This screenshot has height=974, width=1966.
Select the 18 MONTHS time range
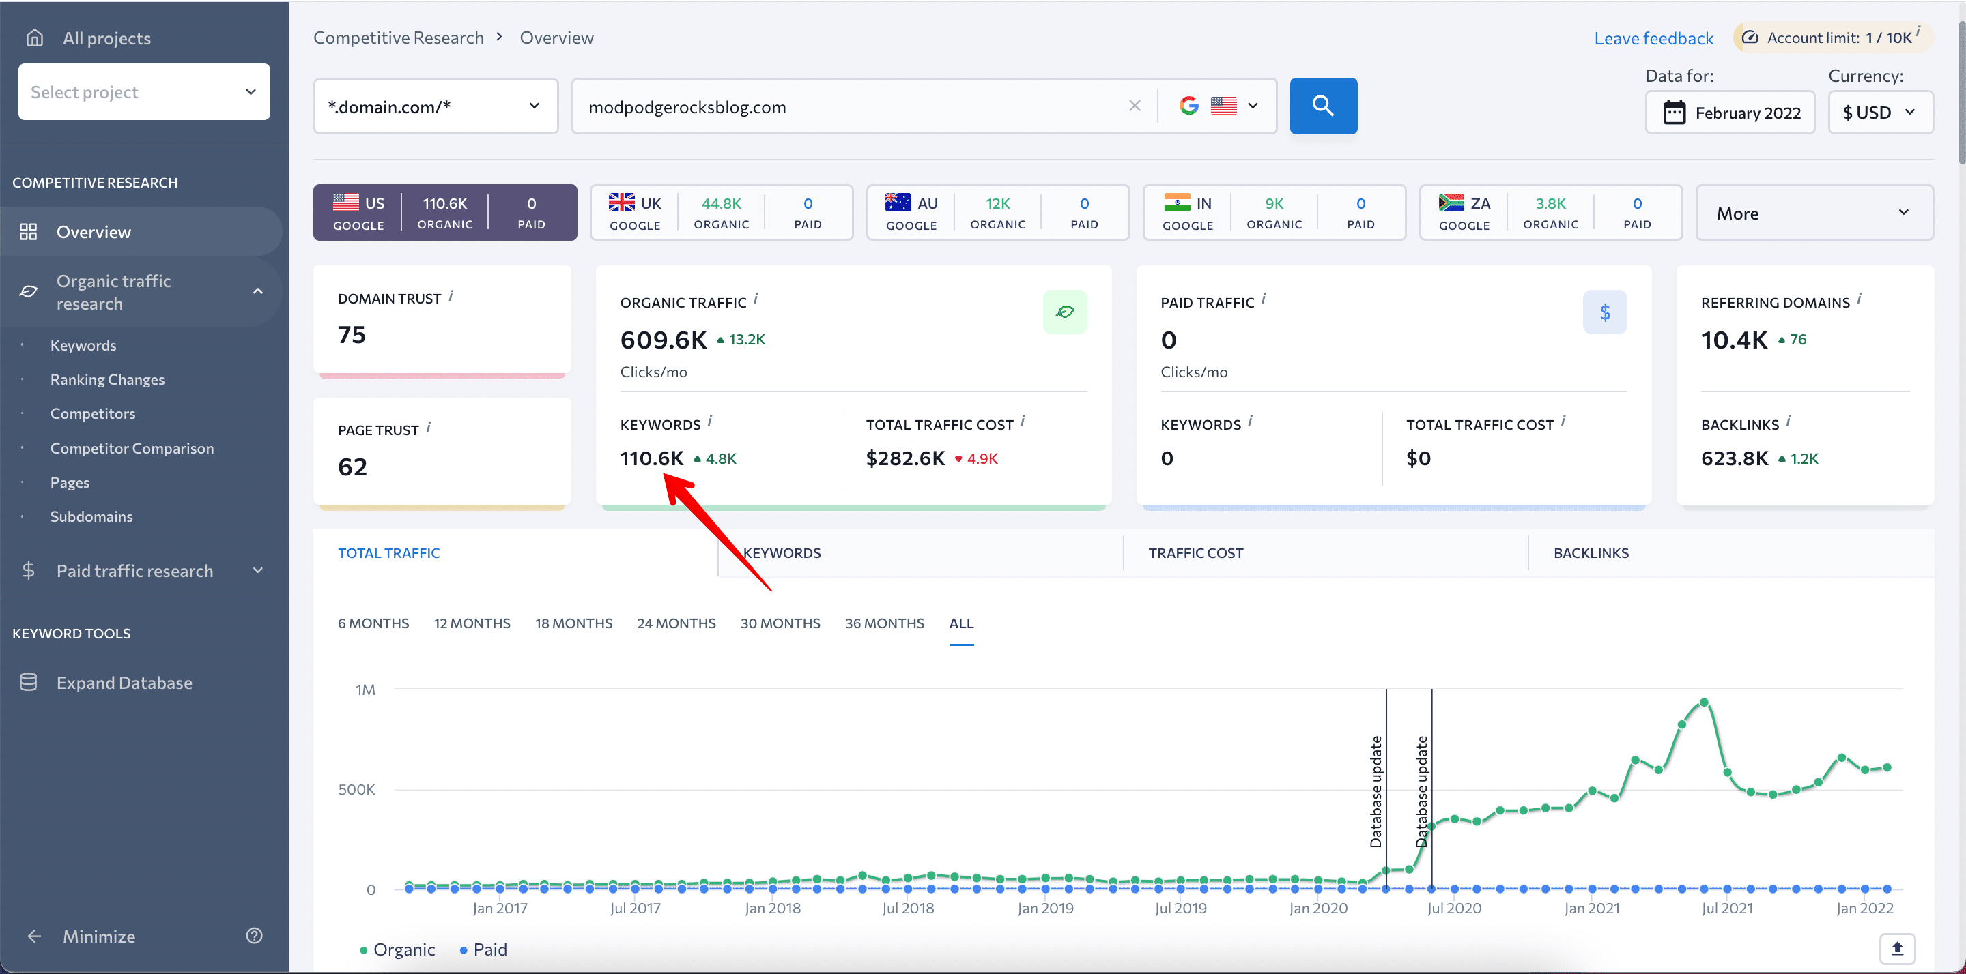pos(573,623)
